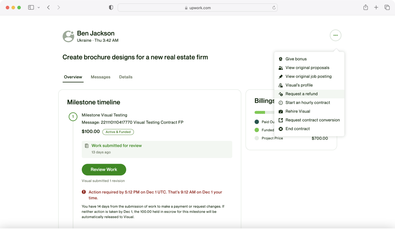Screen dimensions: 395x229
Task: Open a new tab with plus icon
Action: [x=376, y=8]
